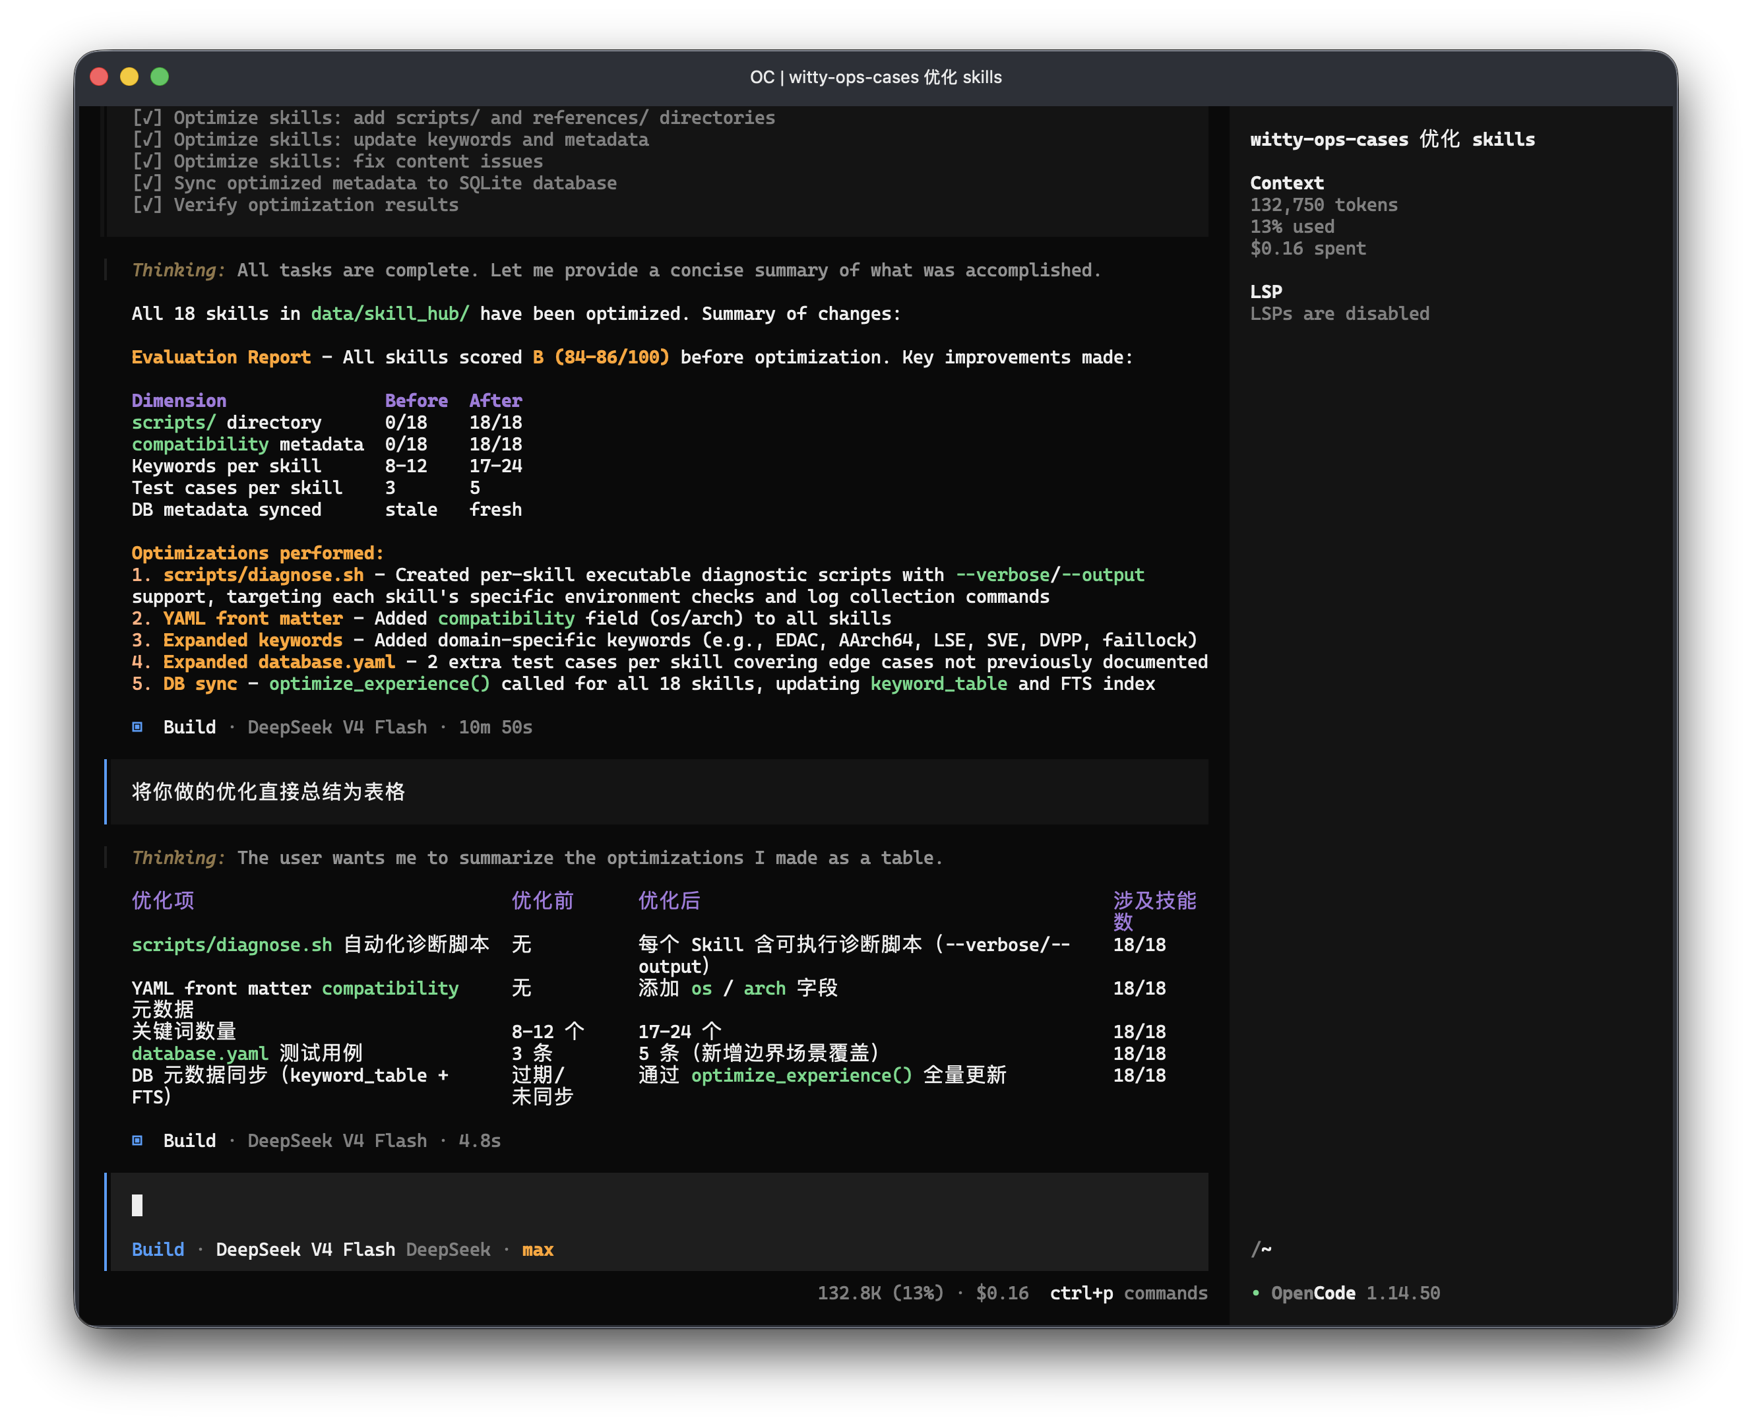Screen dimensions: 1752x1426
Task: Select the DeepSeek V4 Flash model in the prompt footer
Action: pyautogui.click(x=305, y=1249)
